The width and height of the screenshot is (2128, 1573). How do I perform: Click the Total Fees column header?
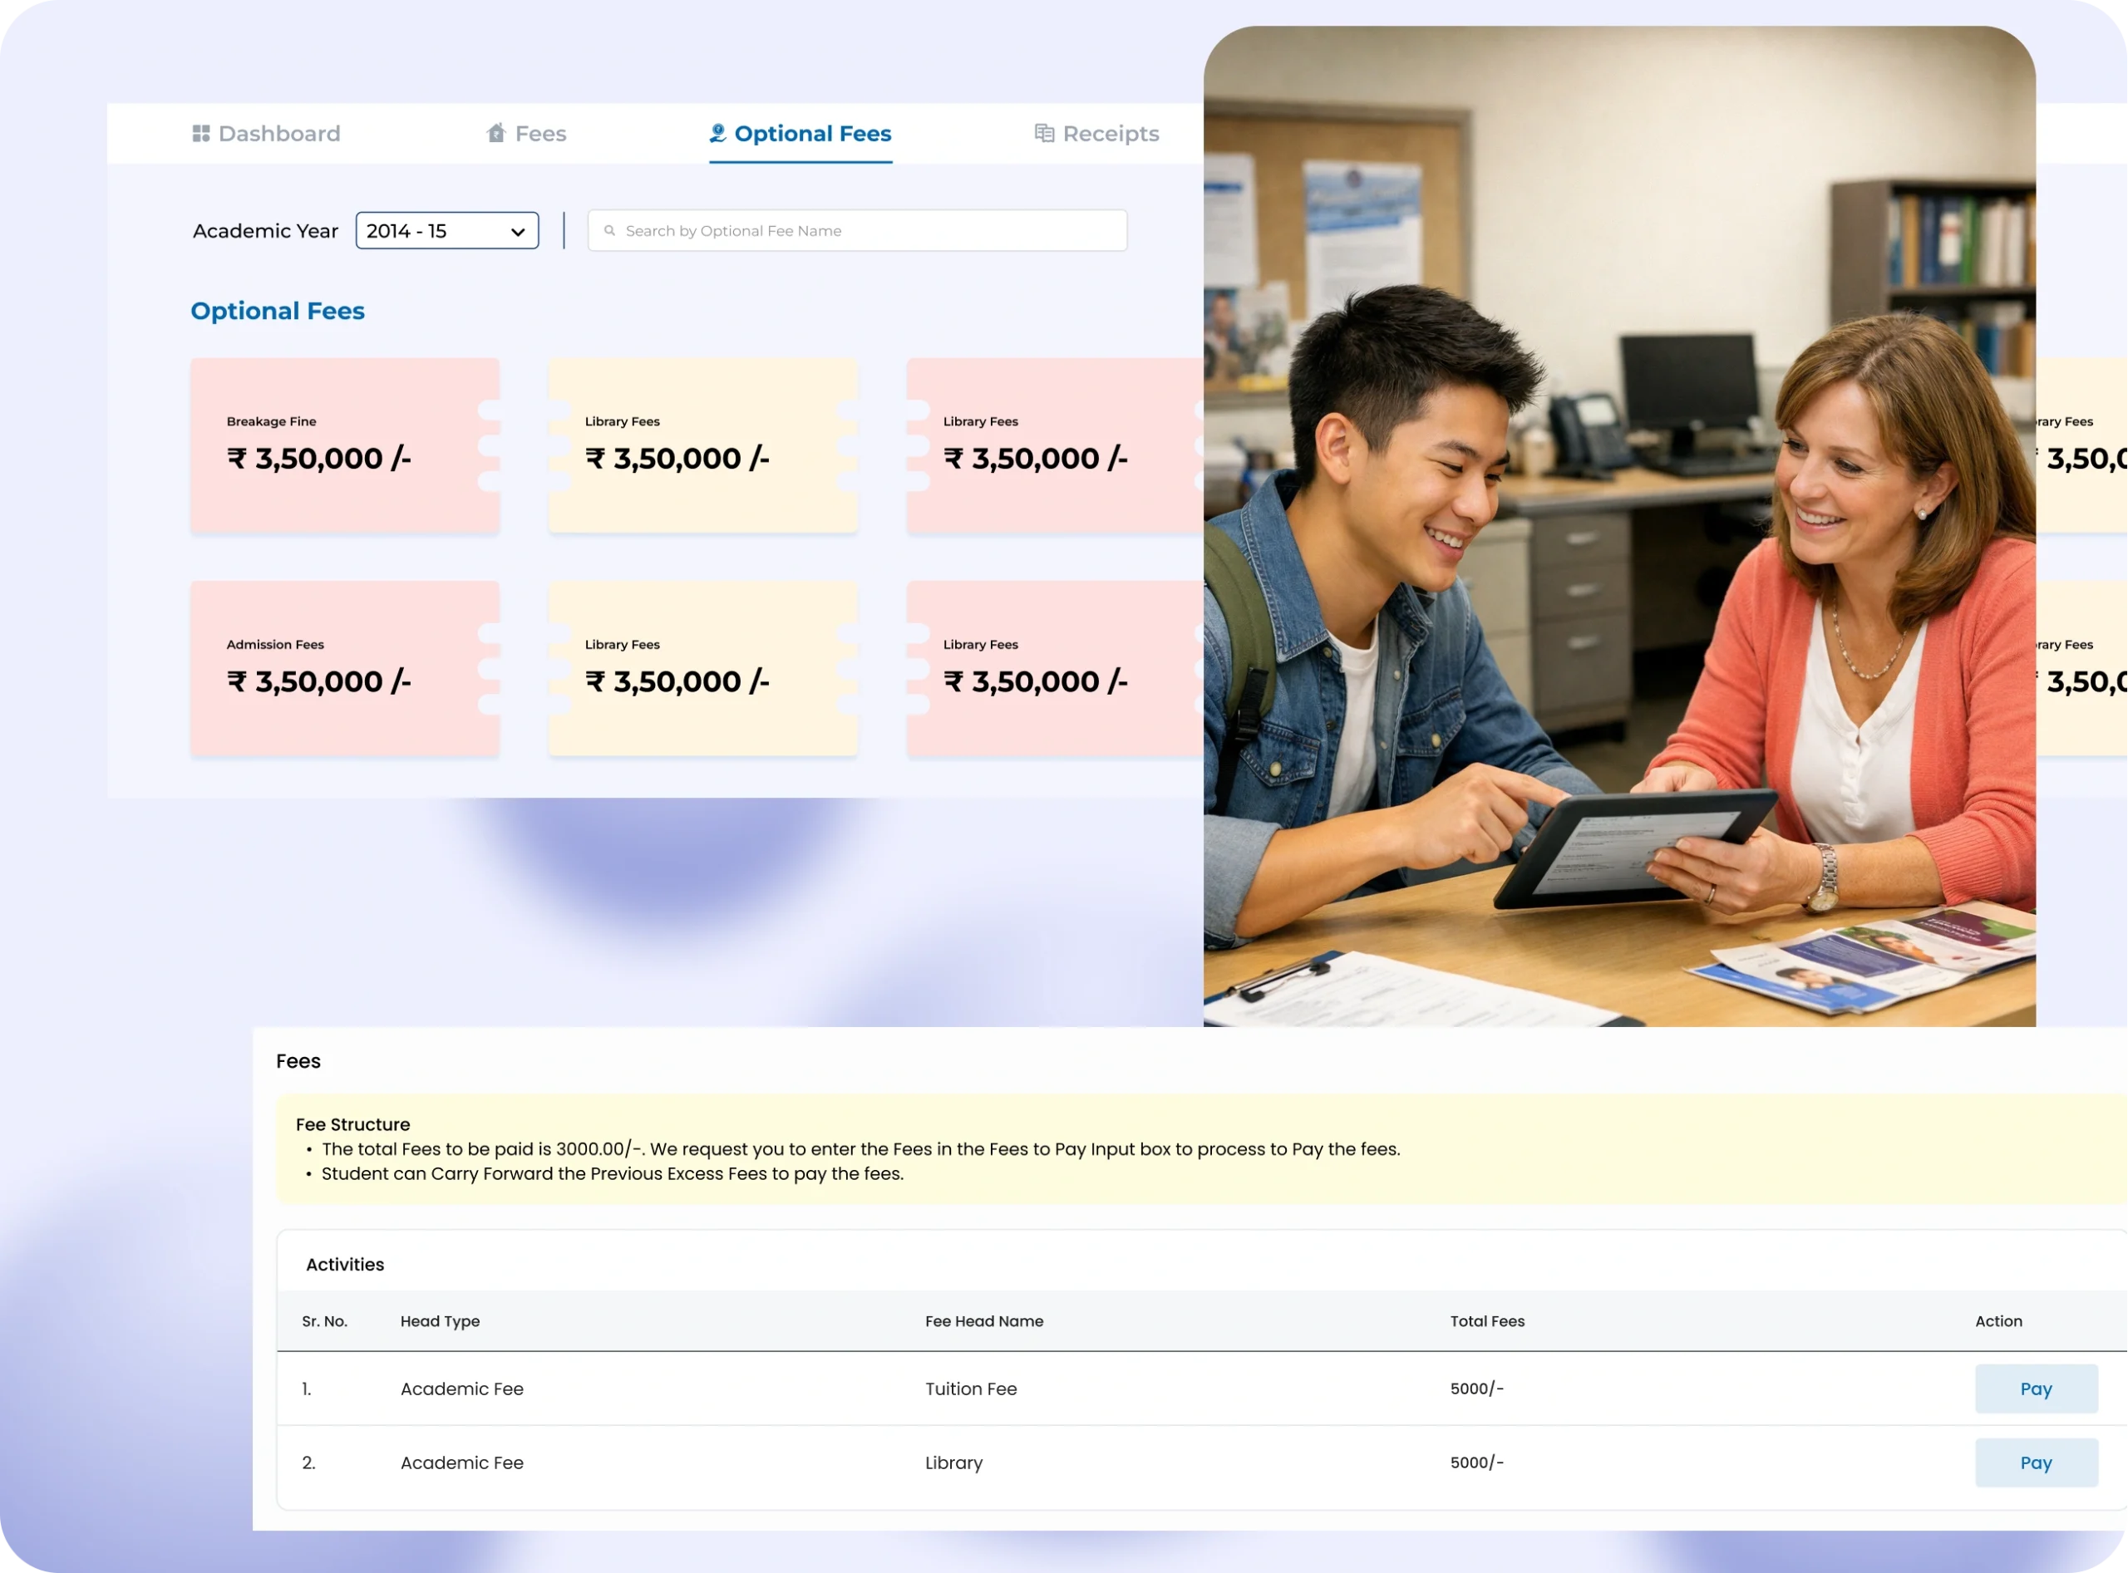pyautogui.click(x=1487, y=1320)
